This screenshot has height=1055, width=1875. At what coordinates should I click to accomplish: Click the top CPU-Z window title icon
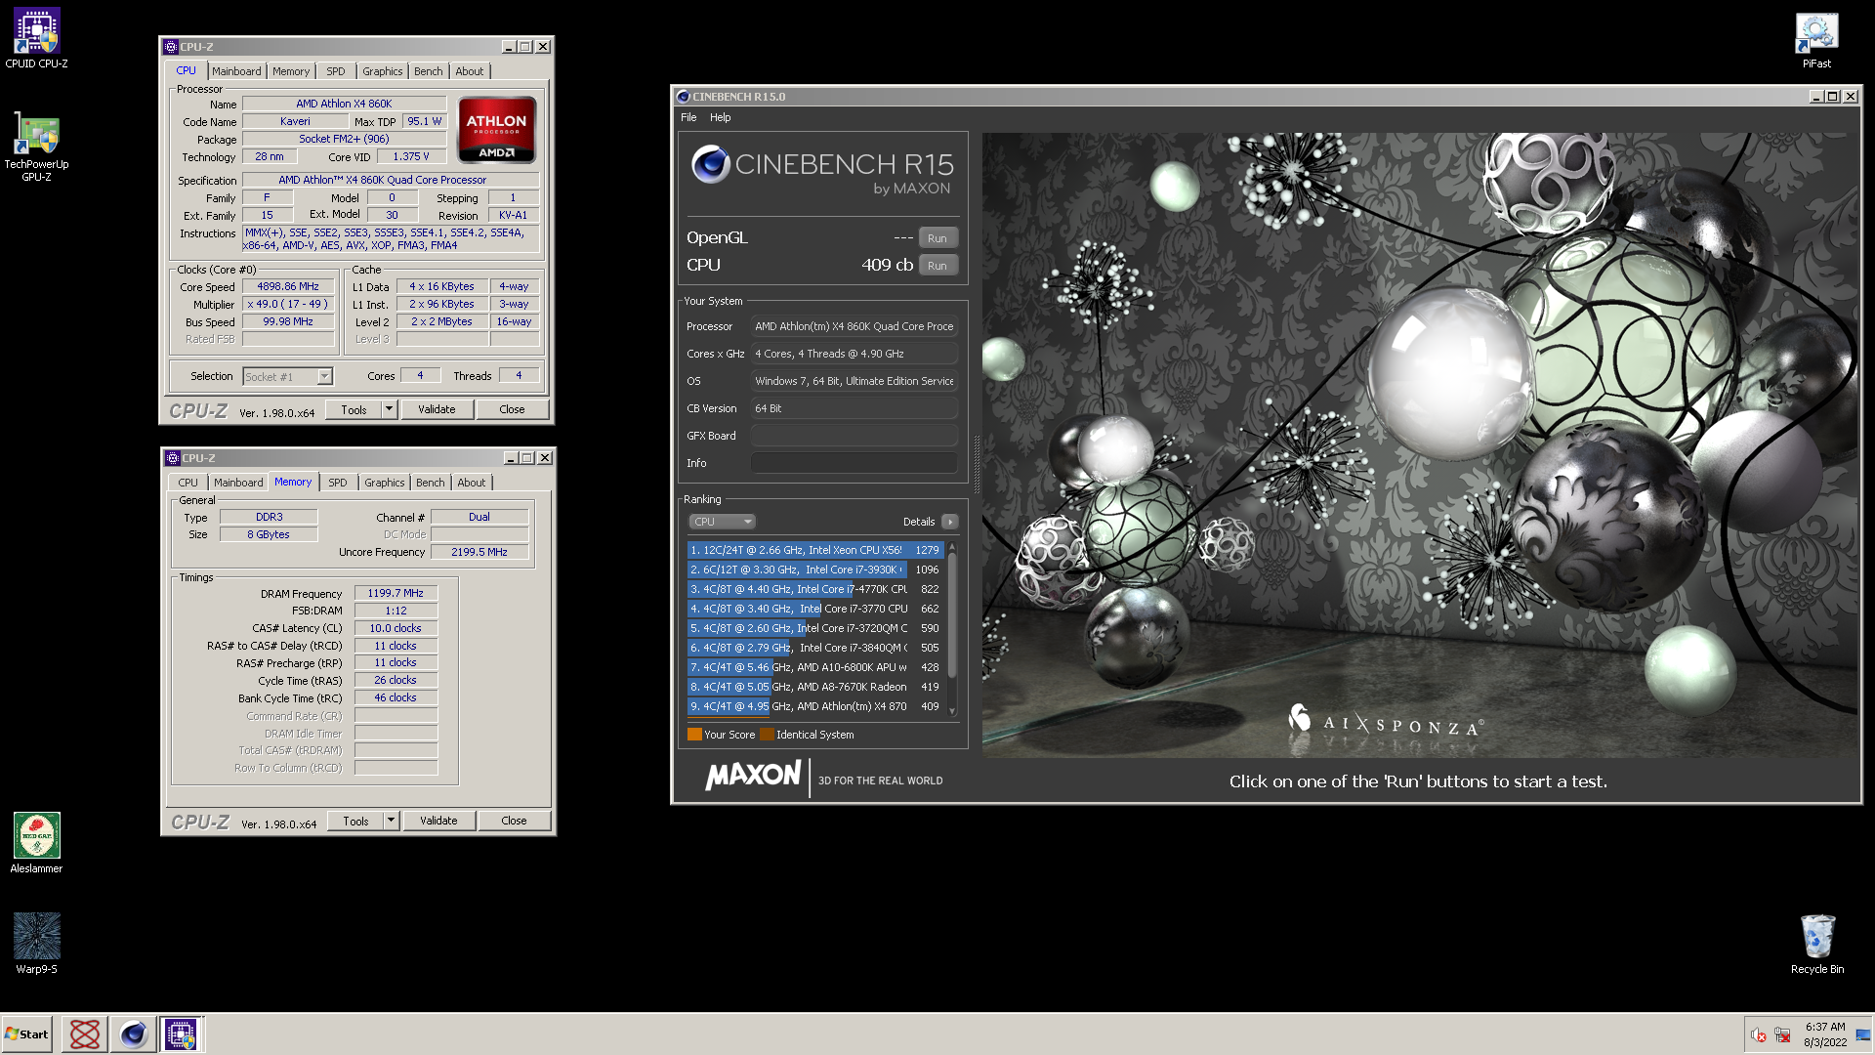click(x=171, y=47)
